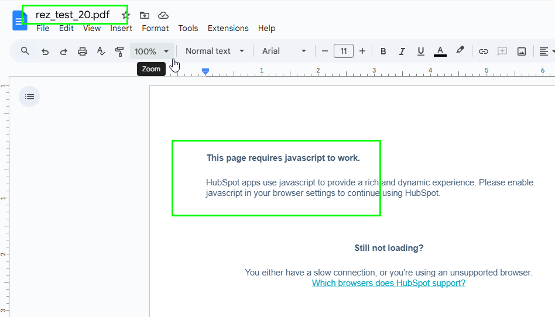Open the Extensions menu
The height and width of the screenshot is (317, 555).
pyautogui.click(x=228, y=28)
